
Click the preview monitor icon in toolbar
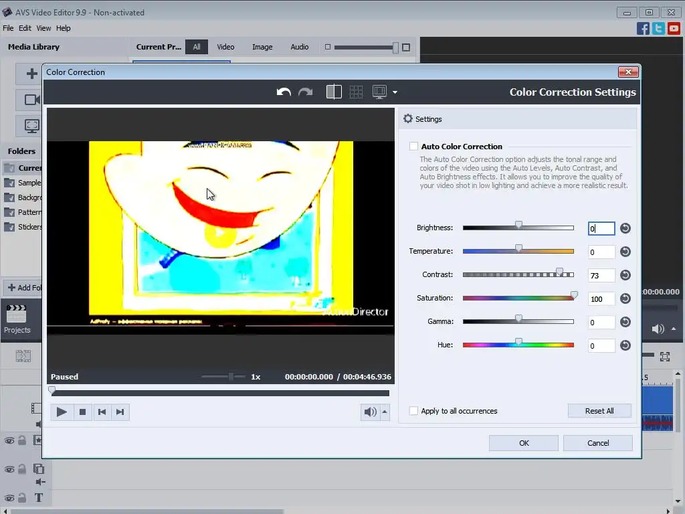coord(379,92)
